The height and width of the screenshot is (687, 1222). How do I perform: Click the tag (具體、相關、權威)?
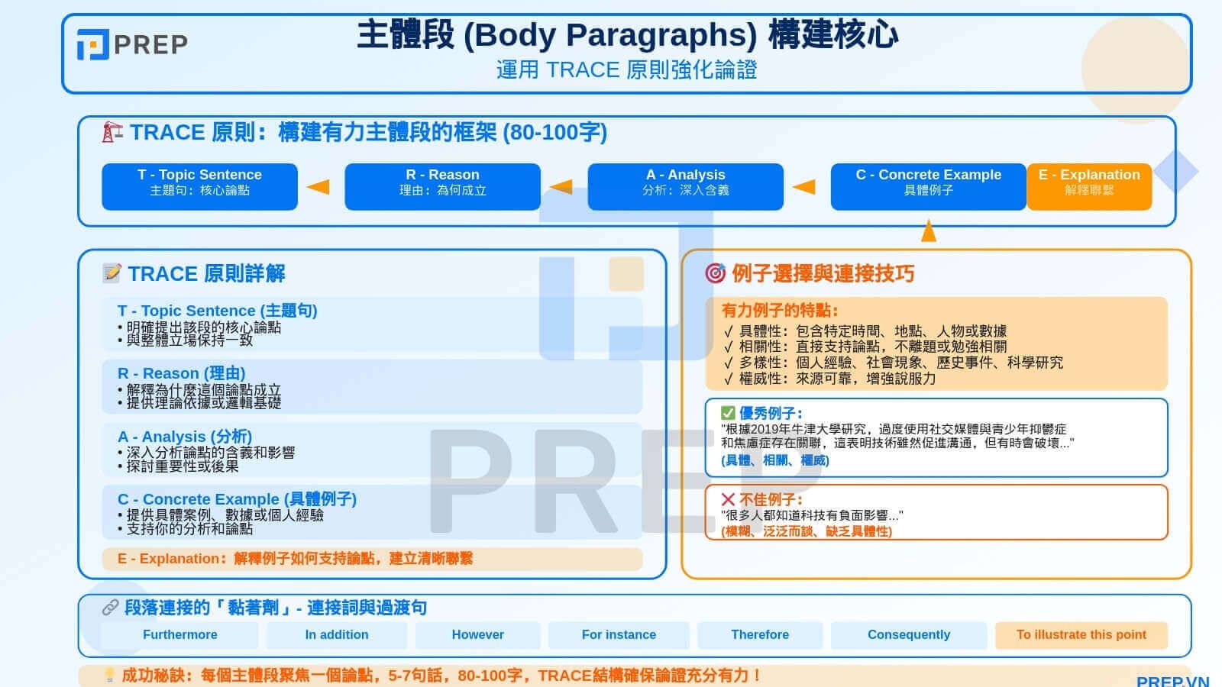click(774, 460)
